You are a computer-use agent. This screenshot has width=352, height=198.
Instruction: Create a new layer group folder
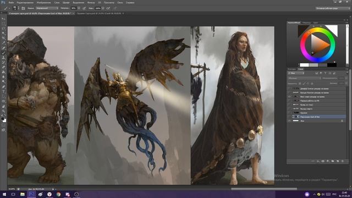pyautogui.click(x=333, y=161)
